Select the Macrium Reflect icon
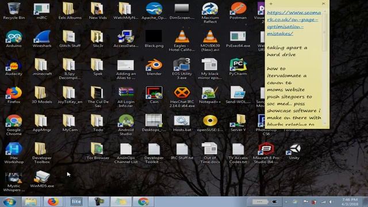Image resolution: width=368 pixels, height=207 pixels. pyautogui.click(x=210, y=13)
